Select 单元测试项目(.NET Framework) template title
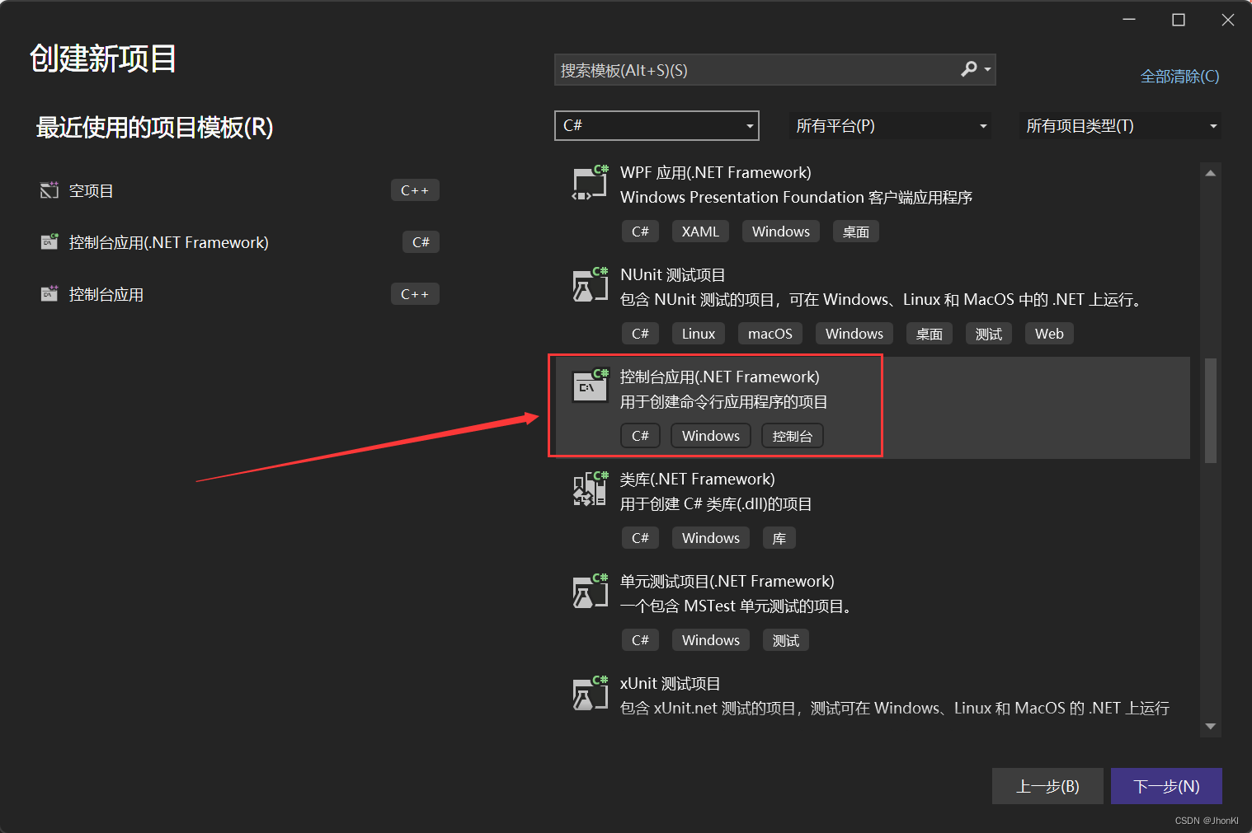Viewport: 1252px width, 833px height. click(x=727, y=581)
